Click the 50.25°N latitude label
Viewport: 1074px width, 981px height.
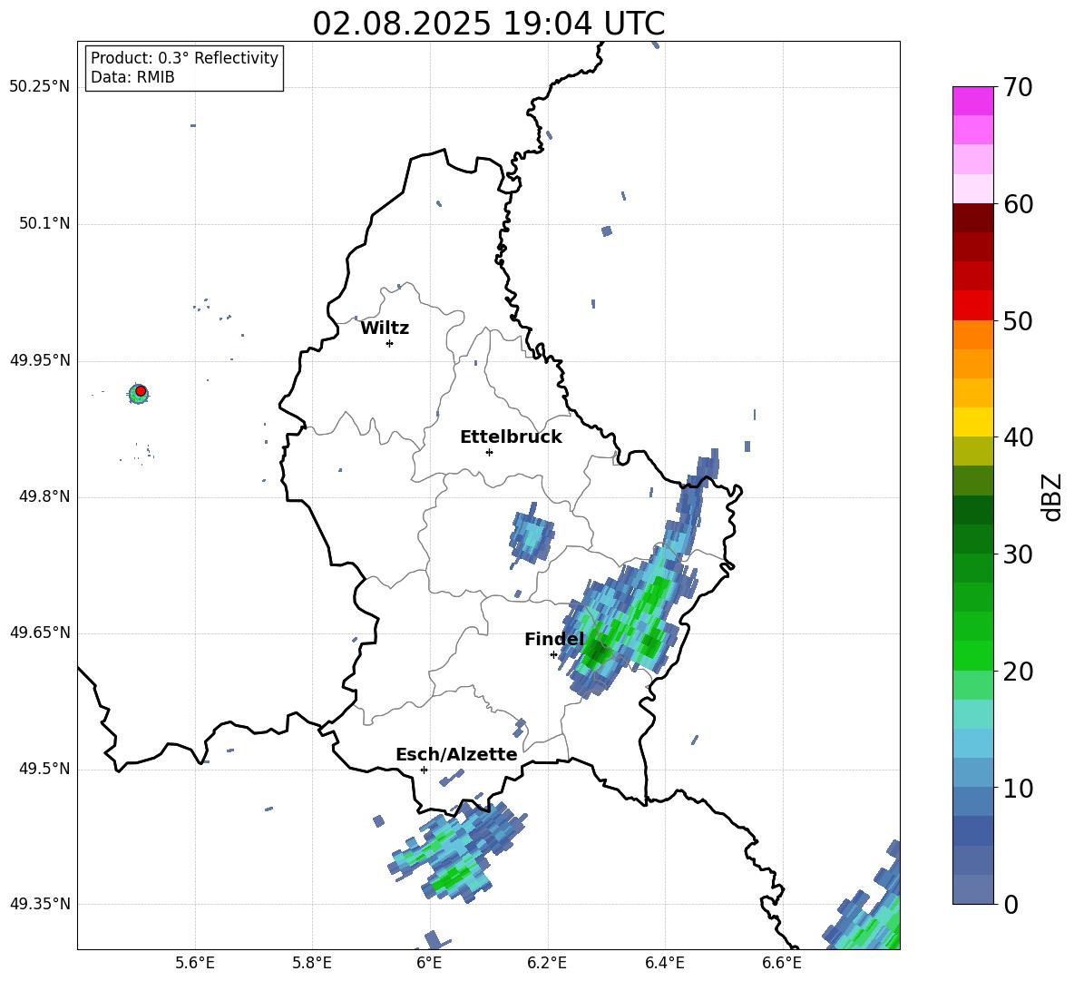[x=40, y=87]
